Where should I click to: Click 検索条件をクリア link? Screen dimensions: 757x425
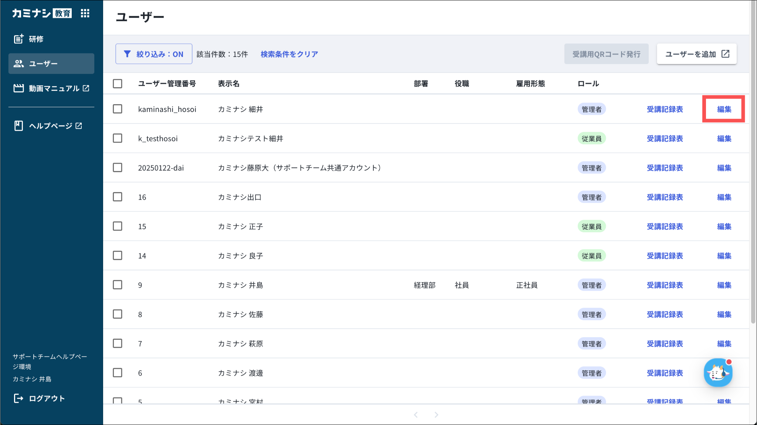289,54
